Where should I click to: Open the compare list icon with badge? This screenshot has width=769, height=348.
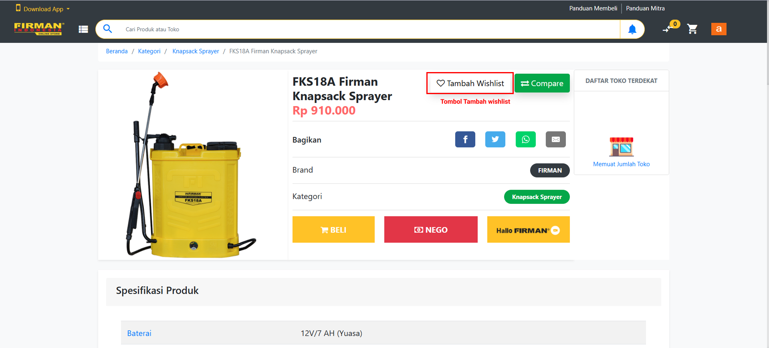(x=668, y=28)
